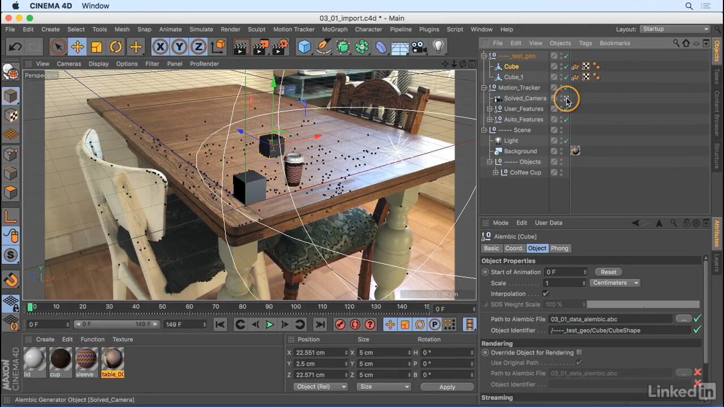This screenshot has width=724, height=407.
Task: Toggle the Interpolation checkbox
Action: pyautogui.click(x=546, y=293)
